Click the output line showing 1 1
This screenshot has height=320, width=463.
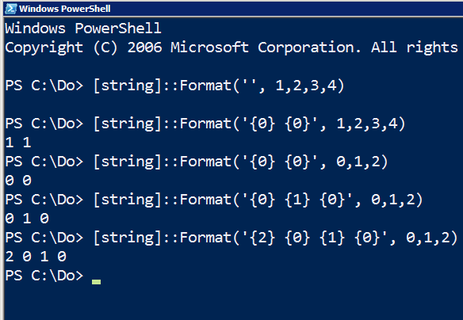(x=18, y=143)
